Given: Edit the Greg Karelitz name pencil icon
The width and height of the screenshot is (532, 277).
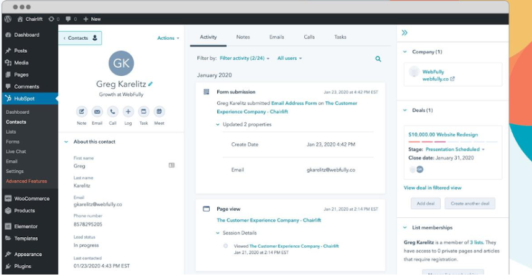Looking at the screenshot, I should 150,84.
